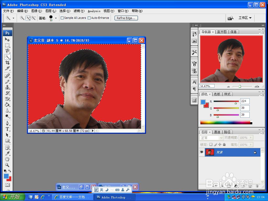The width and height of the screenshot is (268, 201).
Task: Select the Quick Selection tool
Action: [7, 57]
